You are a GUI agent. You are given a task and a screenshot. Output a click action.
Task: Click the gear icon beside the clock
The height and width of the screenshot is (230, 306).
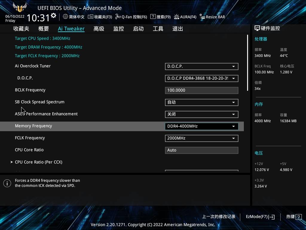(x=53, y=16)
